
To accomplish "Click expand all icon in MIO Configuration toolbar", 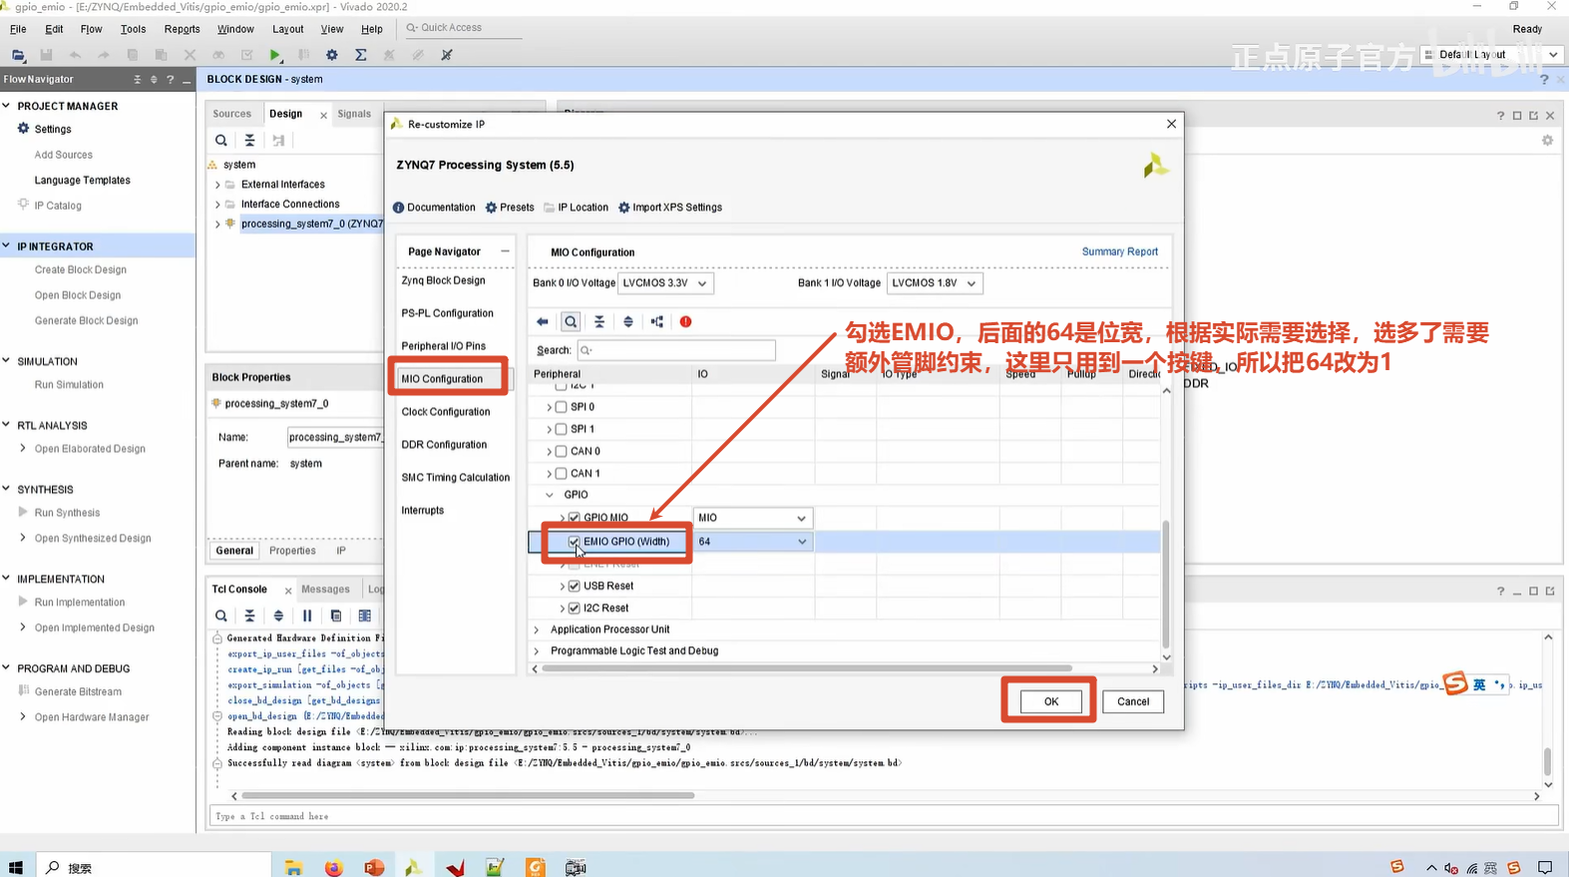I will (x=628, y=322).
